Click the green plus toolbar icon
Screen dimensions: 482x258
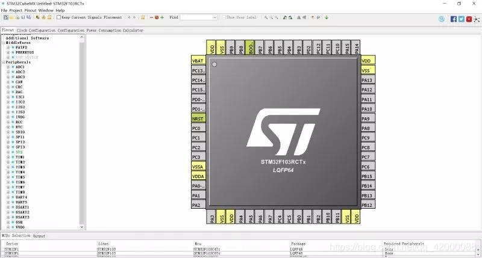pos(162,17)
